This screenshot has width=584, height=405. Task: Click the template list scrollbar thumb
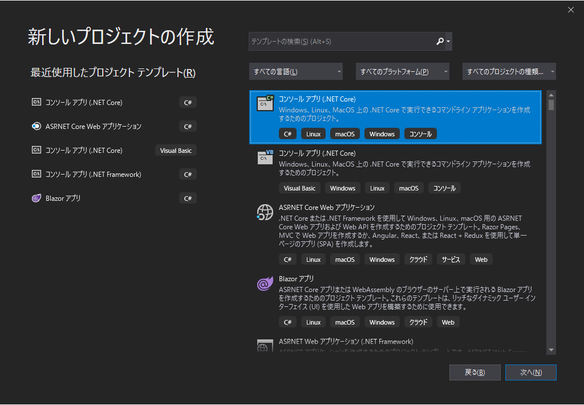pos(551,105)
